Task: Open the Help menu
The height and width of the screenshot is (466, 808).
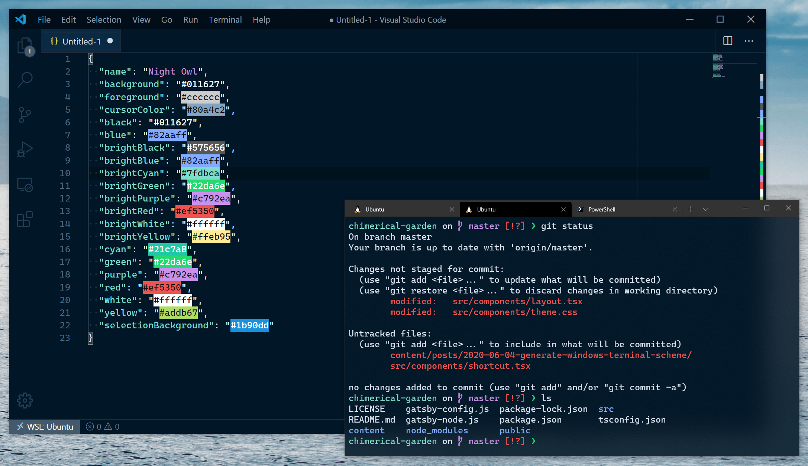Action: tap(262, 20)
